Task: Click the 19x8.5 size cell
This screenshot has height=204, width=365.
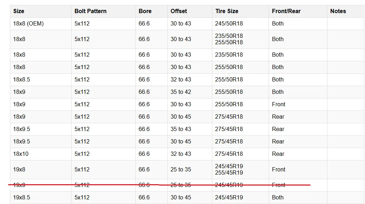Action: click(x=22, y=197)
